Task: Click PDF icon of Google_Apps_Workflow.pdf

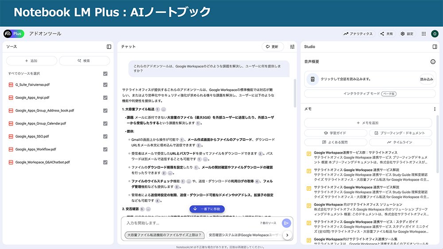Action: pos(11,149)
